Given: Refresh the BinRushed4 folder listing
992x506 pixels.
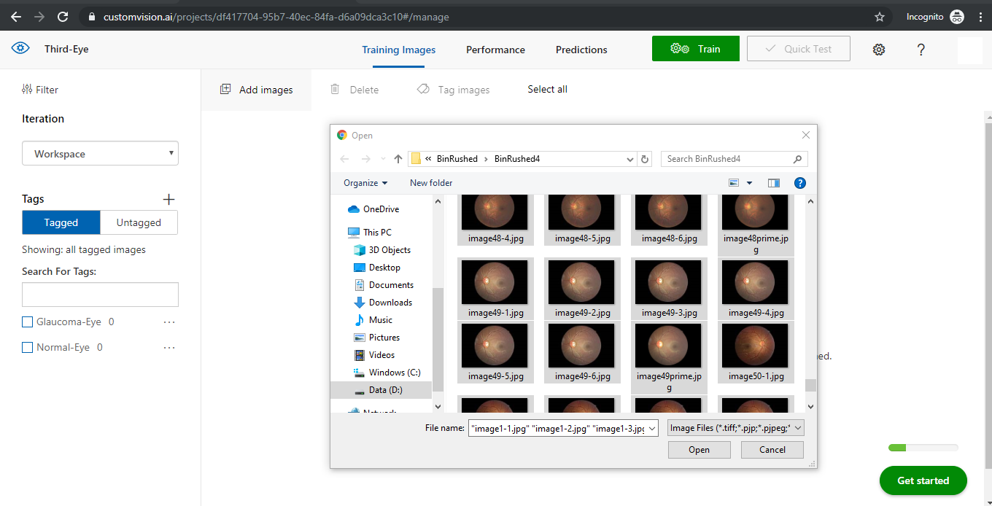Looking at the screenshot, I should click(x=645, y=159).
